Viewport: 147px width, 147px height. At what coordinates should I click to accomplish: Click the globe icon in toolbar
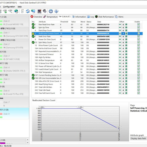click(x=16, y=11)
